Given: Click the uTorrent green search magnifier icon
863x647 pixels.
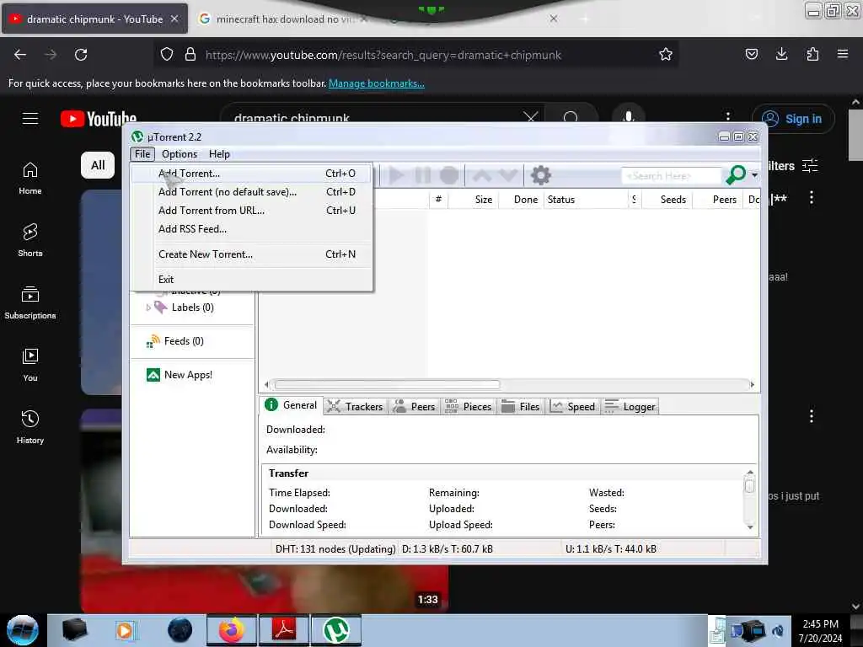Looking at the screenshot, I should tap(736, 175).
